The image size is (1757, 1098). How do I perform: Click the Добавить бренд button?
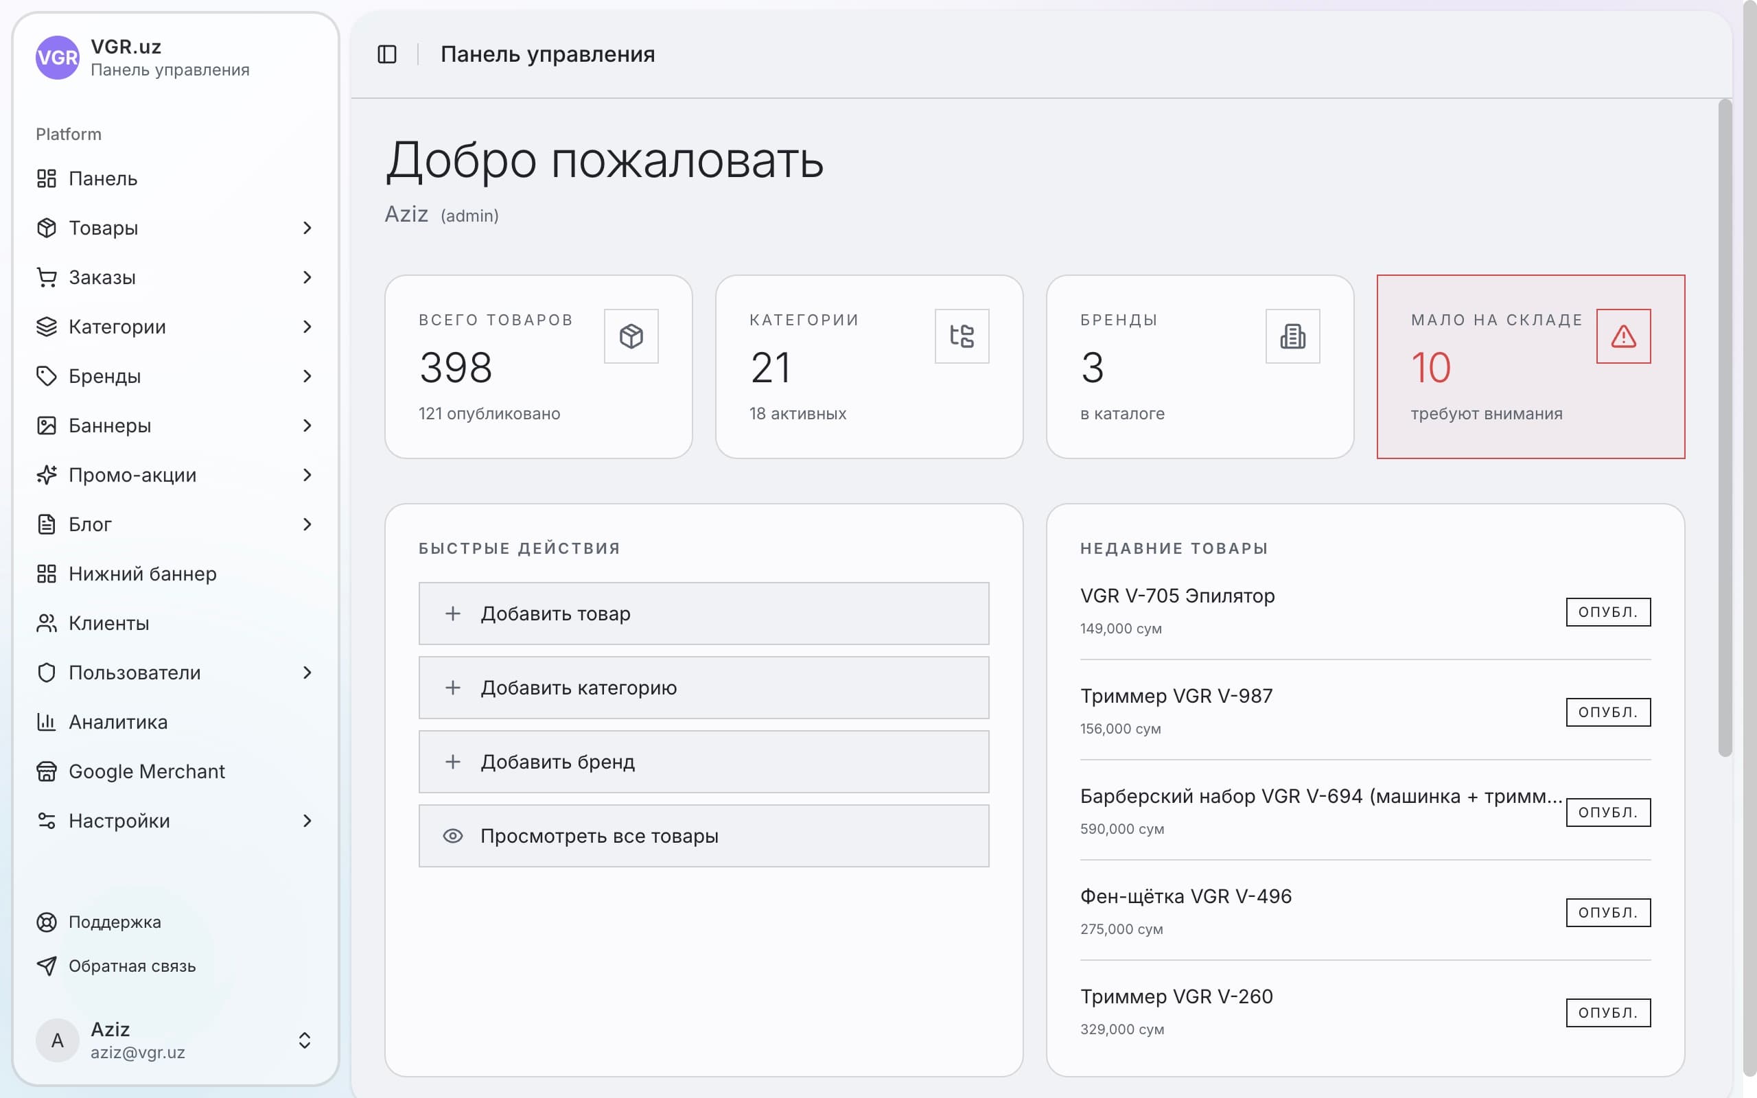tap(703, 762)
